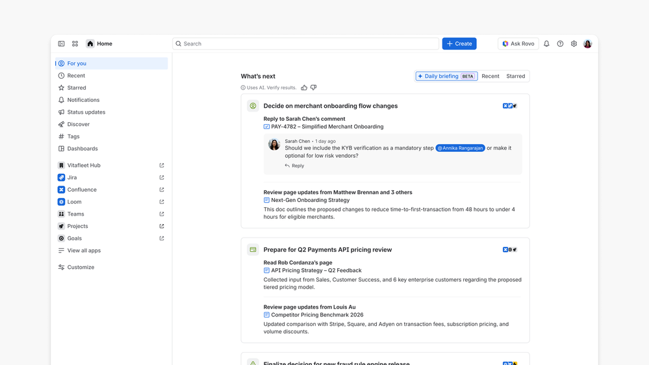Click the Create button

click(x=459, y=44)
